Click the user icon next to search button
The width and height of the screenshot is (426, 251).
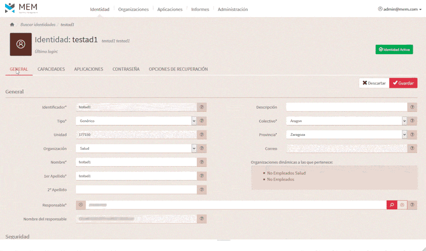(402, 205)
